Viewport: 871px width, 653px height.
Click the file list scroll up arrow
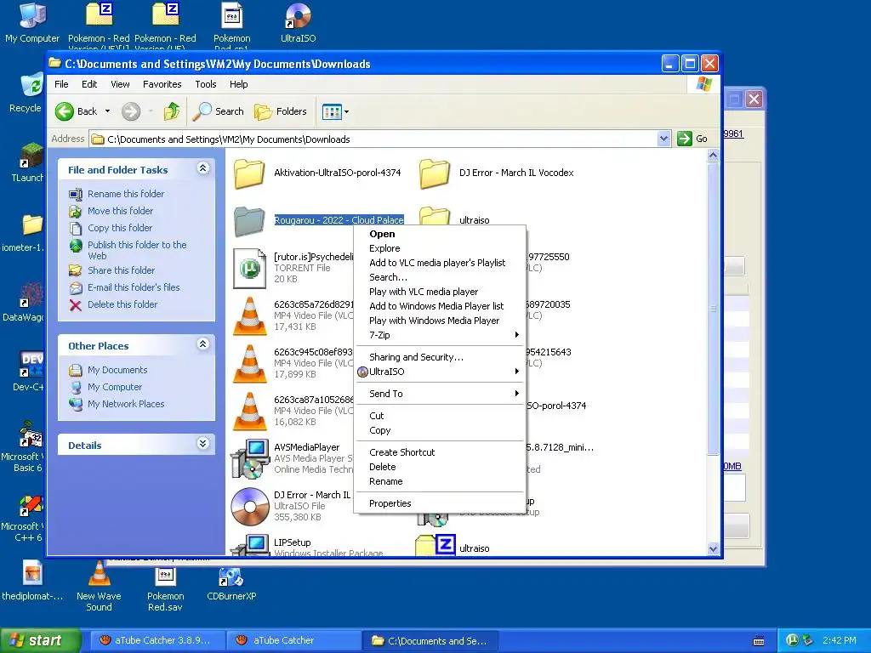click(x=714, y=156)
